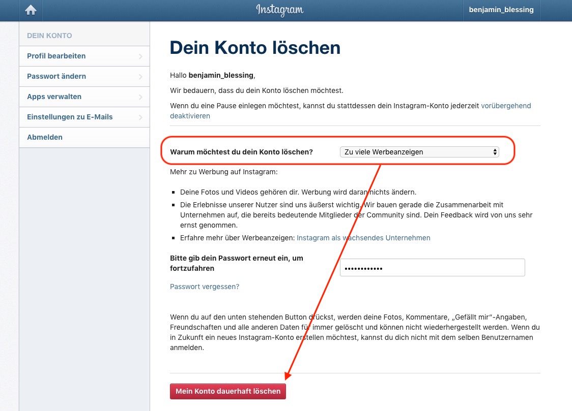This screenshot has height=411, width=572.
Task: Click chevron next to Passwort ändern
Action: [140, 77]
